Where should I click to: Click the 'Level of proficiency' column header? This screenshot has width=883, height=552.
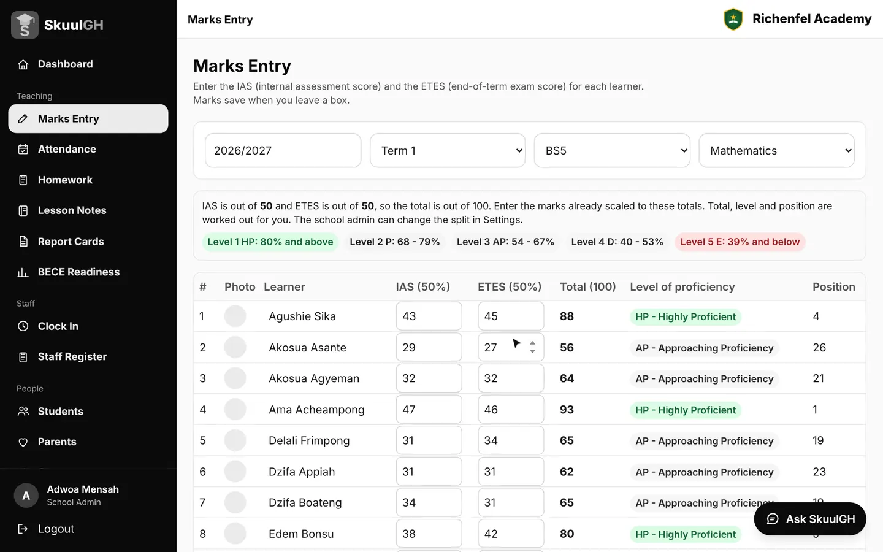682,287
